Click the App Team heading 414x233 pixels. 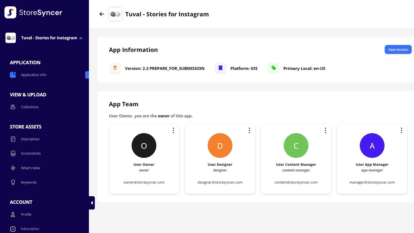coord(124,104)
